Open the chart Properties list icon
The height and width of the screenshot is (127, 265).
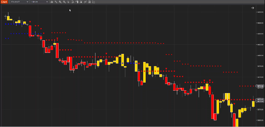94,2
